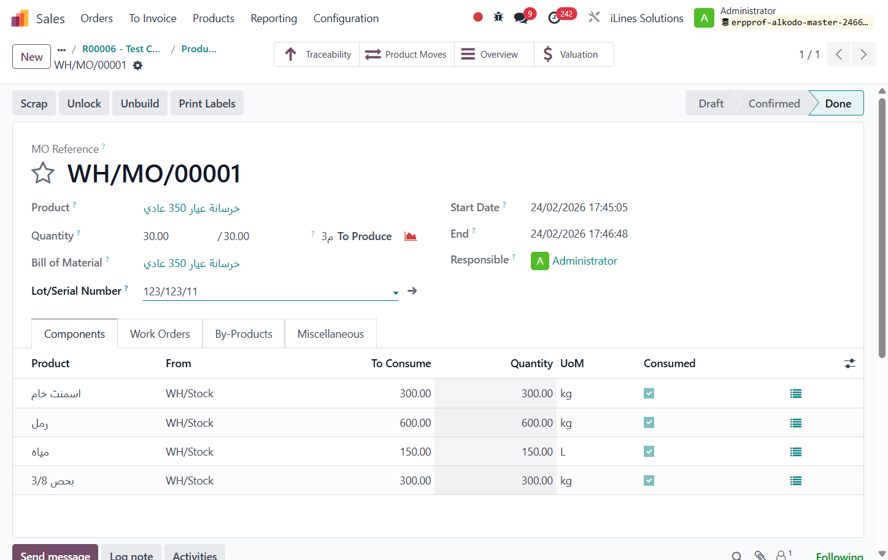This screenshot has height=560, width=888.
Task: Open detailed operations for رمل row
Action: 796,423
